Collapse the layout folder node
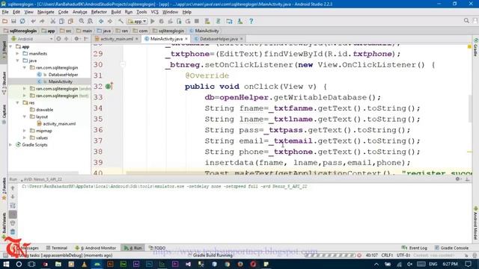This screenshot has width=479, height=269. pos(25,117)
